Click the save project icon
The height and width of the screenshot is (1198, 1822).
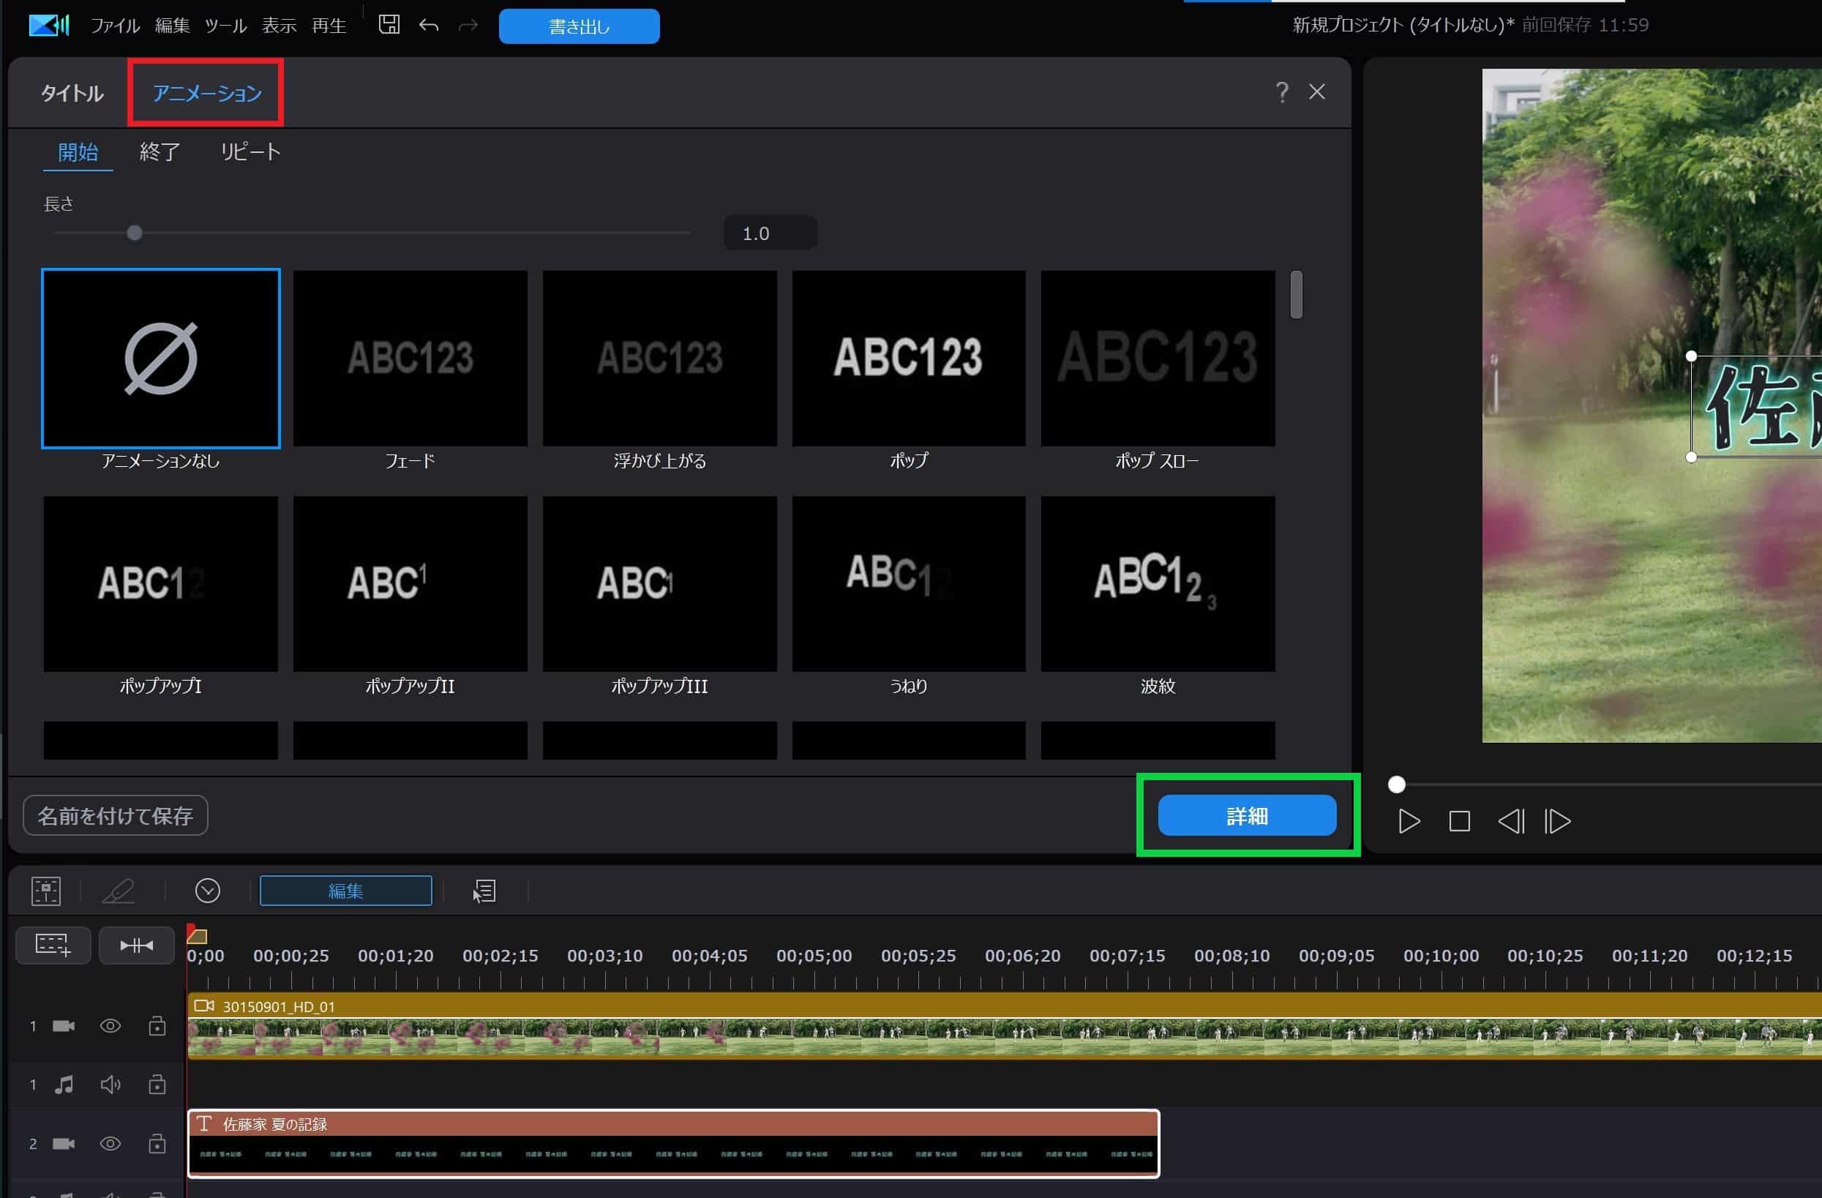(389, 26)
